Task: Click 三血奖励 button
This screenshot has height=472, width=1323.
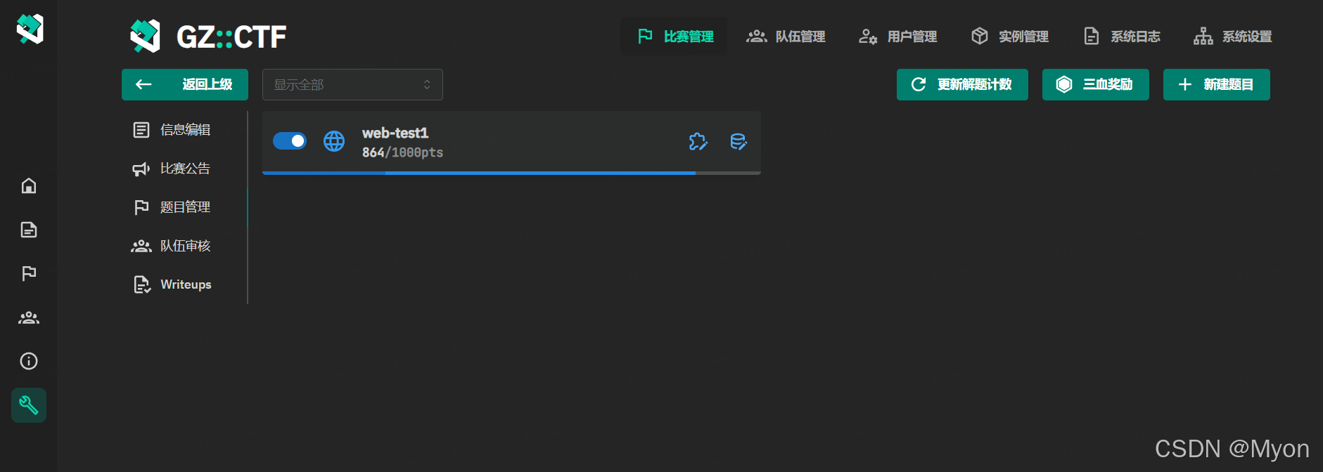Action: tap(1096, 85)
